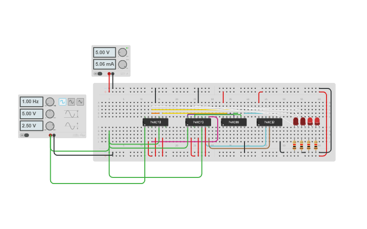The height and width of the screenshot is (229, 367).
Task: Select the long cyan wire to the 74HC32
Action: pos(236,146)
